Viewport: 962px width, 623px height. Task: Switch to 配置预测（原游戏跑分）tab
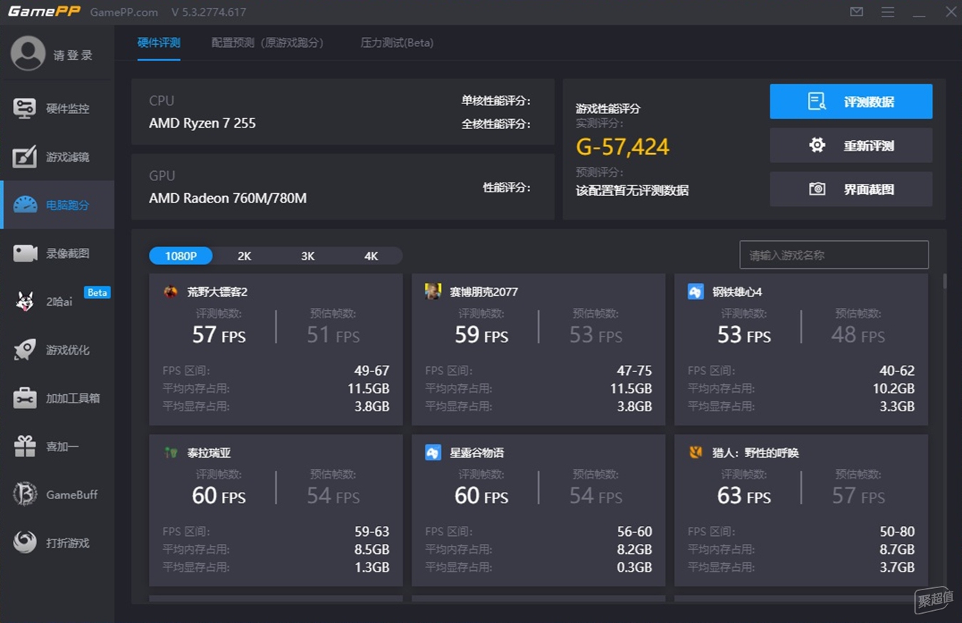click(x=267, y=43)
